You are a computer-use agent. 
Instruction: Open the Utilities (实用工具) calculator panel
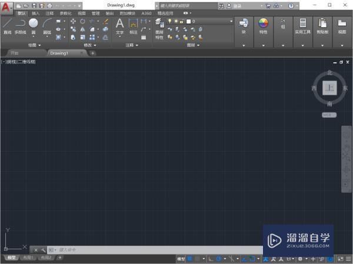303,26
